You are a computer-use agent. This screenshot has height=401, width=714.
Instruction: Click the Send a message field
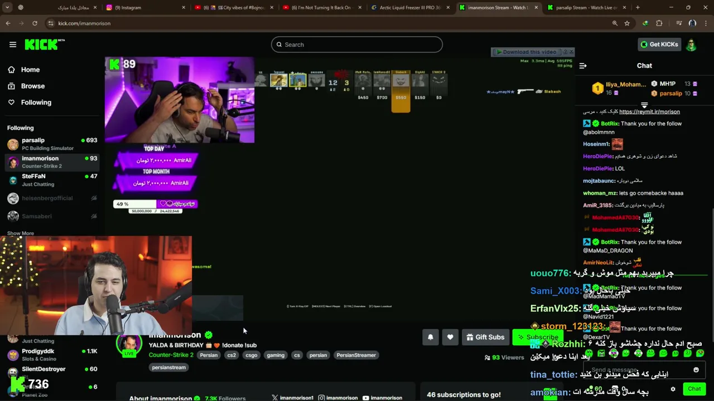639,370
